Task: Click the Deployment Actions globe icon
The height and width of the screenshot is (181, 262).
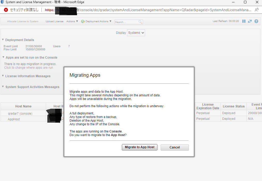Action: (83, 21)
